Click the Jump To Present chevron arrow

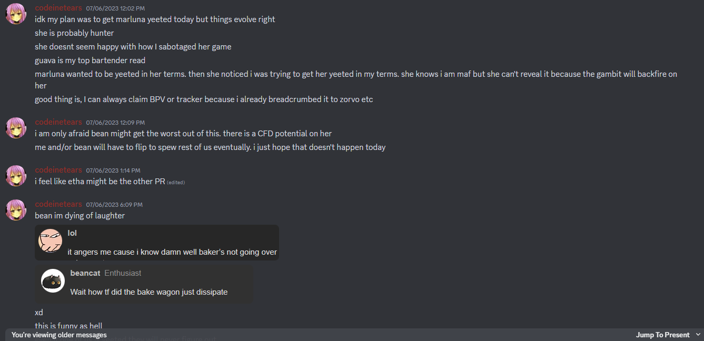click(x=698, y=335)
